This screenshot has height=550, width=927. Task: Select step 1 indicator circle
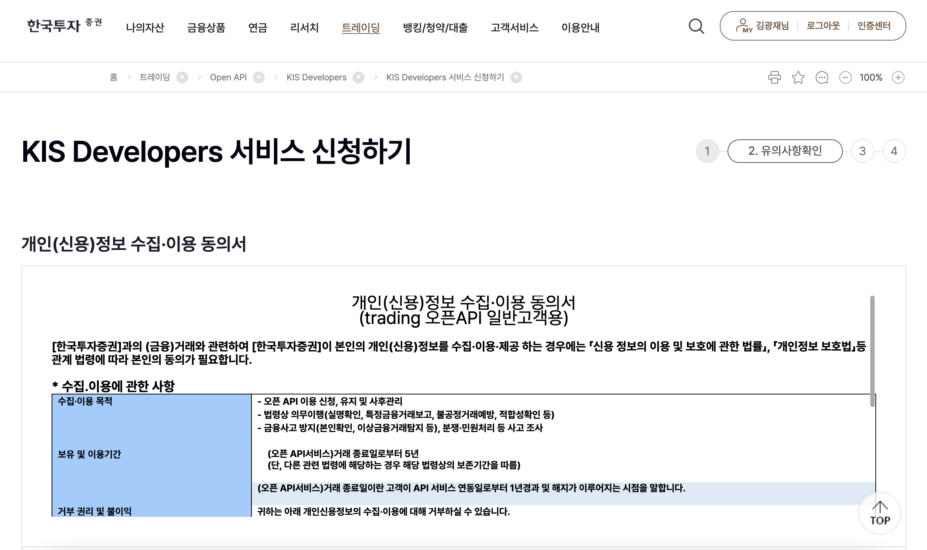(x=707, y=151)
